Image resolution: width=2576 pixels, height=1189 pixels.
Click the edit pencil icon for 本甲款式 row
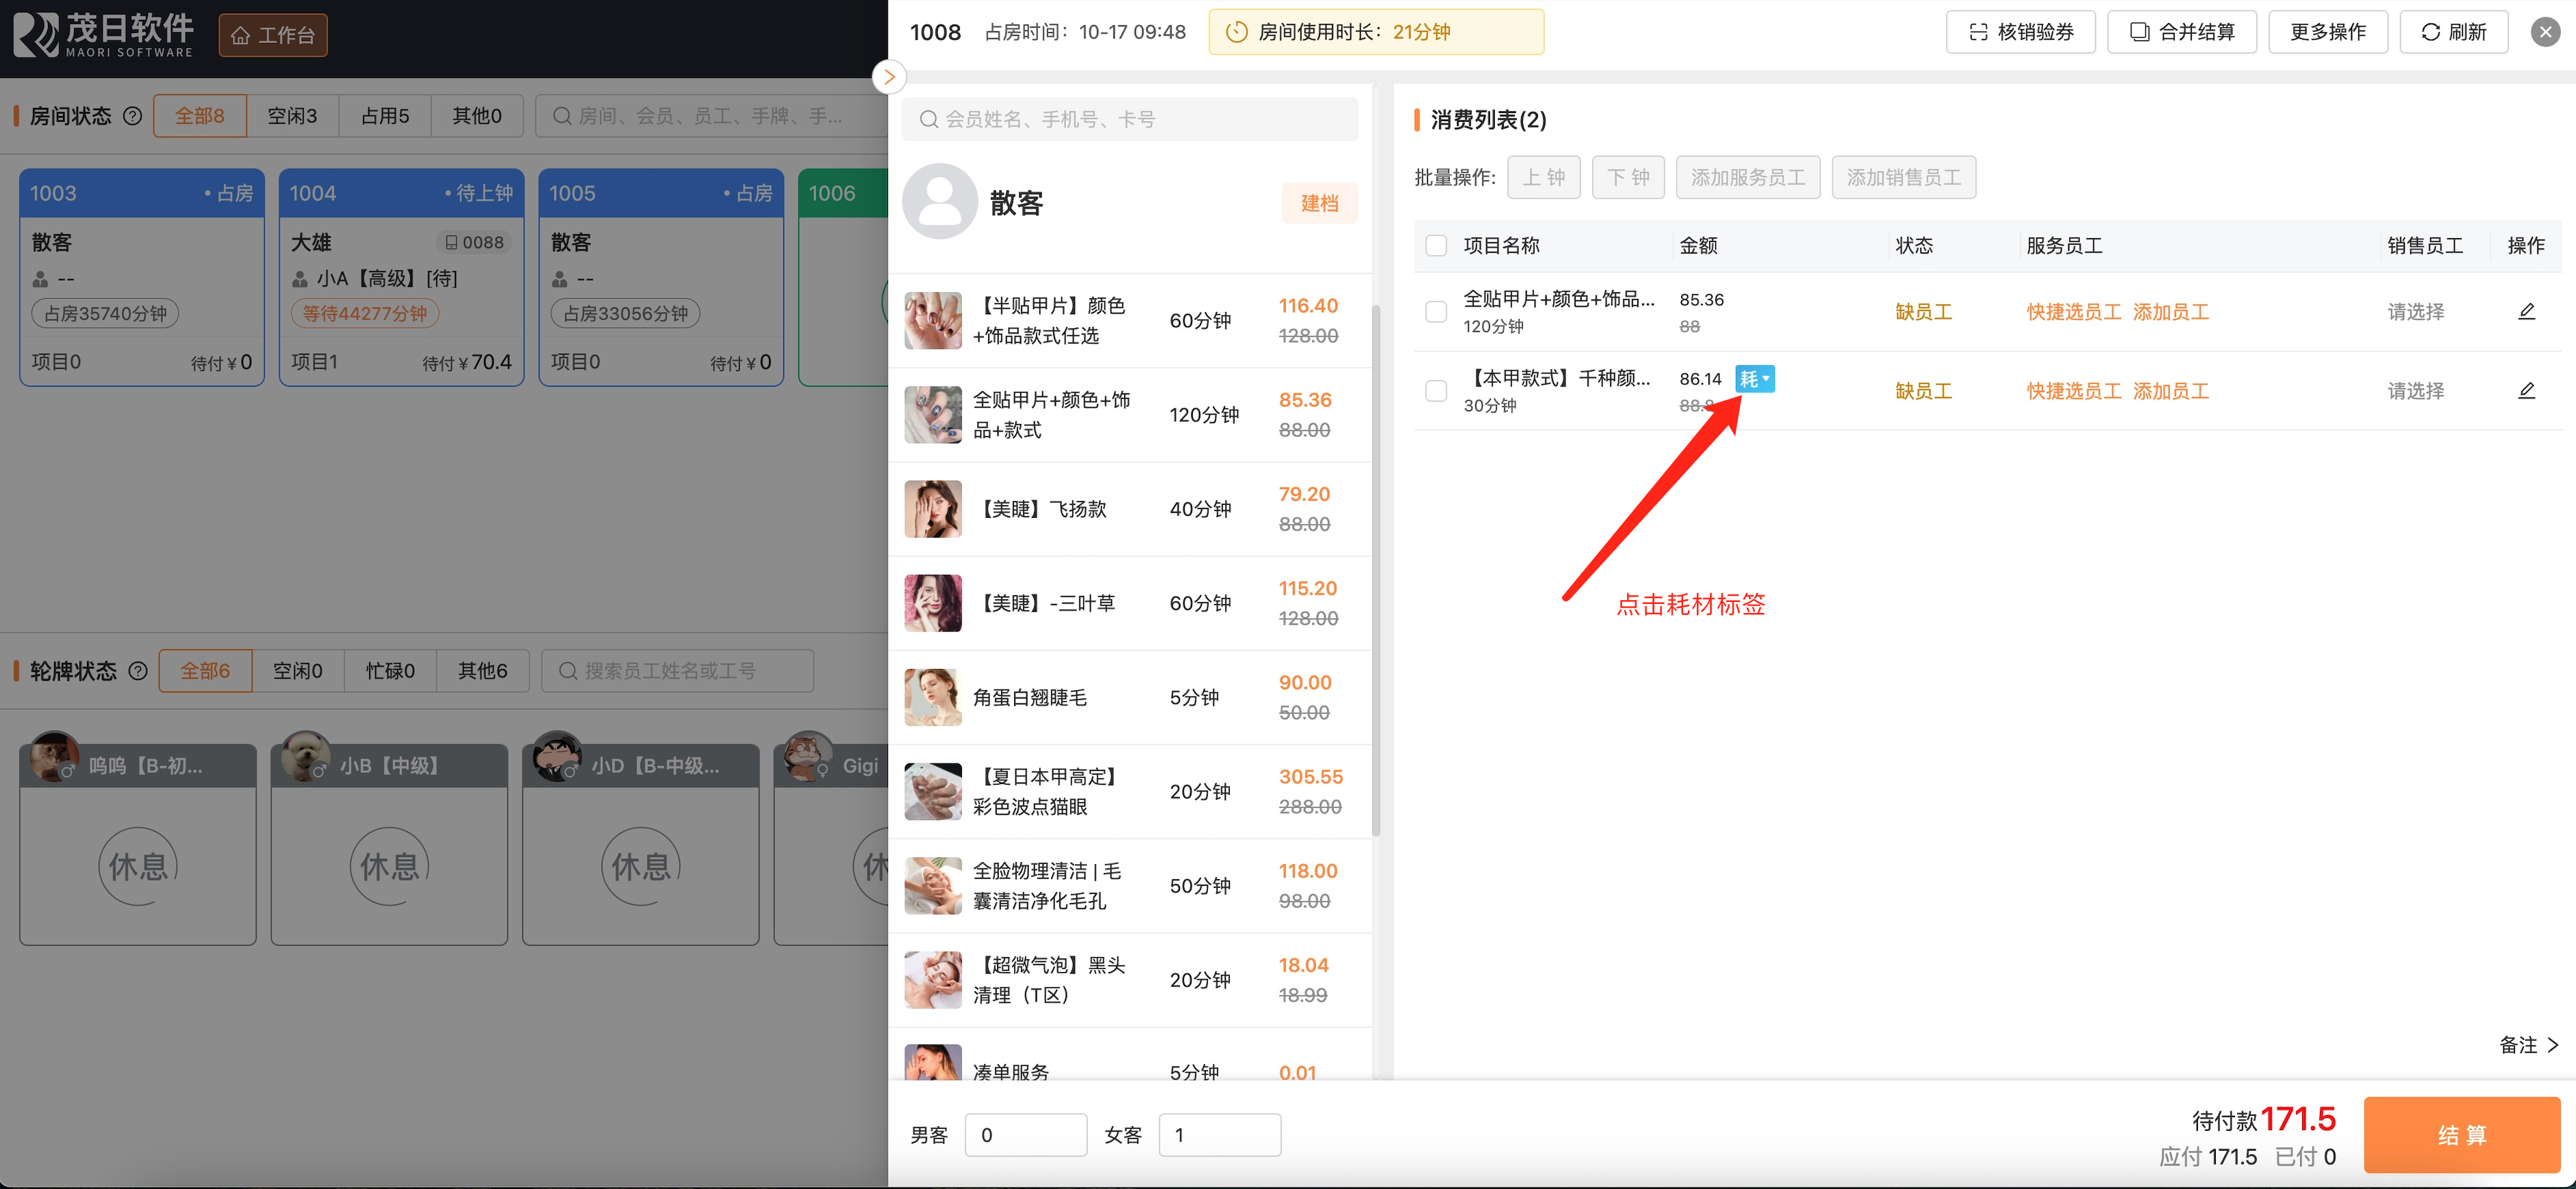(x=2526, y=391)
